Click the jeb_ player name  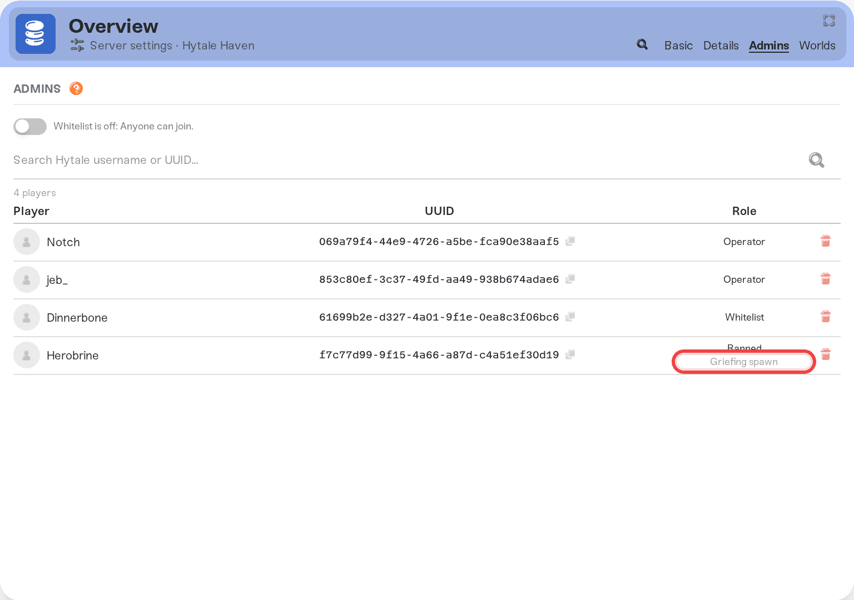point(57,280)
